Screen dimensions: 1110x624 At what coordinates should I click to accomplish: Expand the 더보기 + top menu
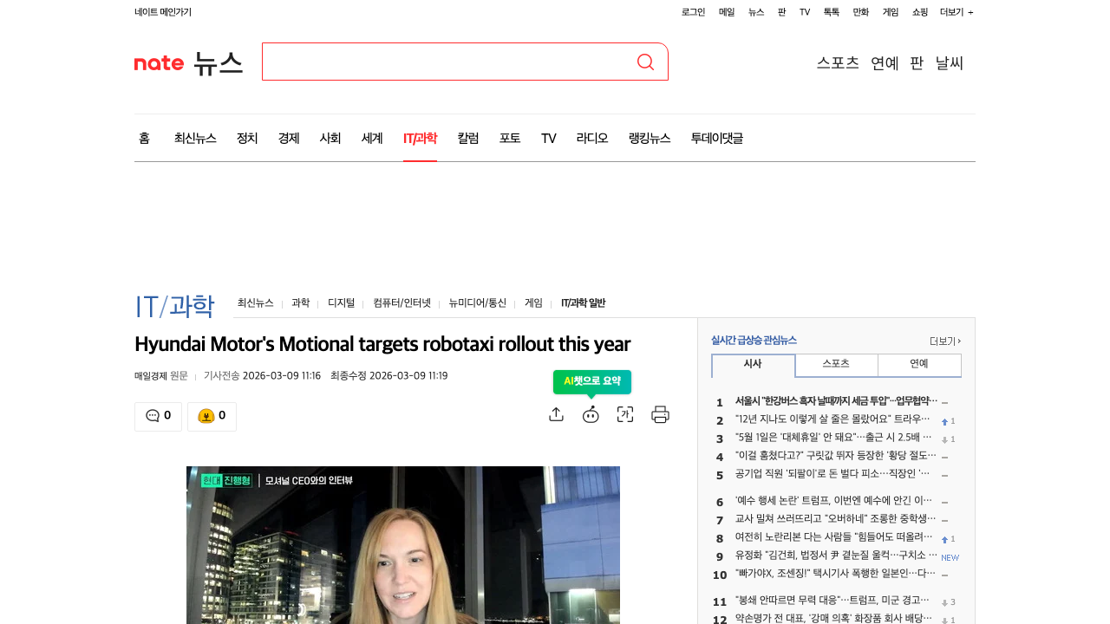click(x=957, y=12)
